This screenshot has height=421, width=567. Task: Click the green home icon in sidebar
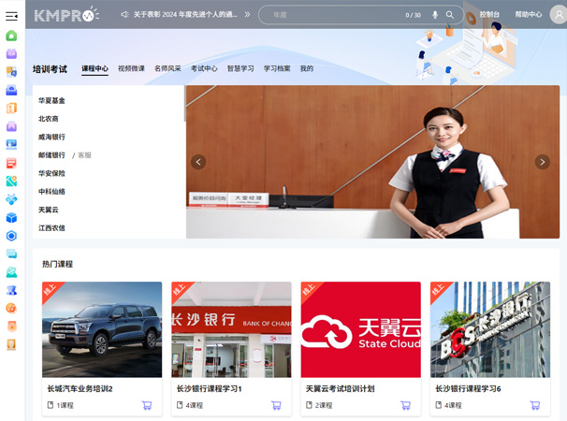(x=11, y=36)
